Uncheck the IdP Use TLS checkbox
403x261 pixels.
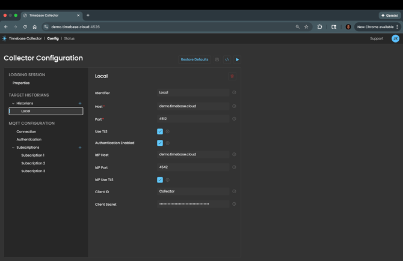[x=160, y=179]
